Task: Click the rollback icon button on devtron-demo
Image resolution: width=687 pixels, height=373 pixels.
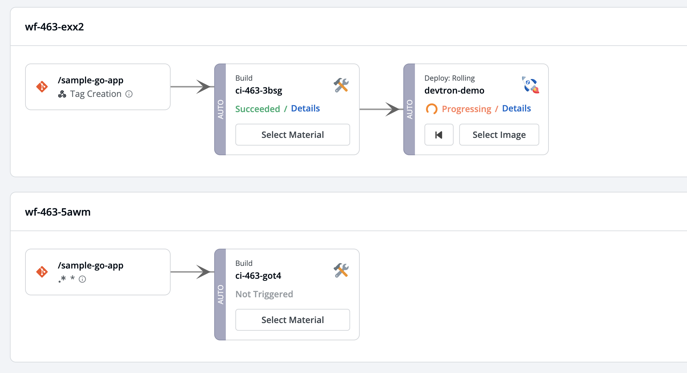Action: point(439,135)
